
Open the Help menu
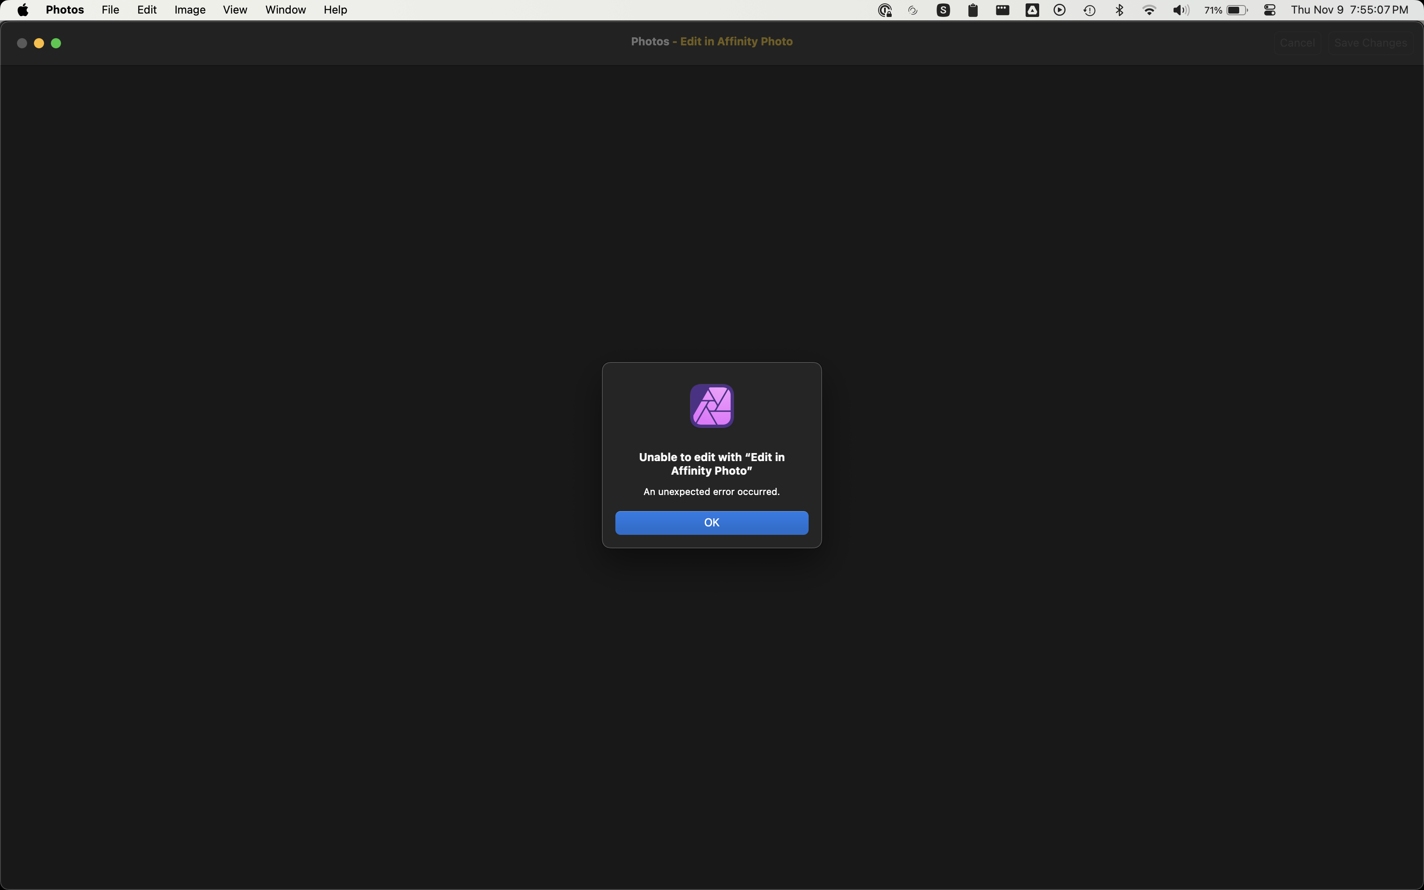click(x=335, y=10)
